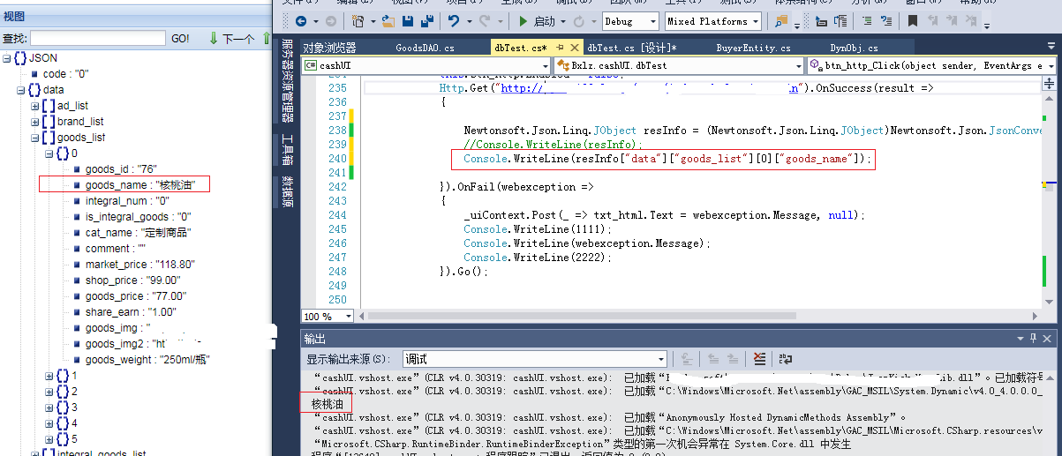1062x456 pixels.
Task: Expand the brand_list node
Action: (x=35, y=122)
